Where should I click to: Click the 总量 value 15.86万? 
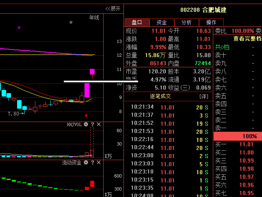click(155, 55)
